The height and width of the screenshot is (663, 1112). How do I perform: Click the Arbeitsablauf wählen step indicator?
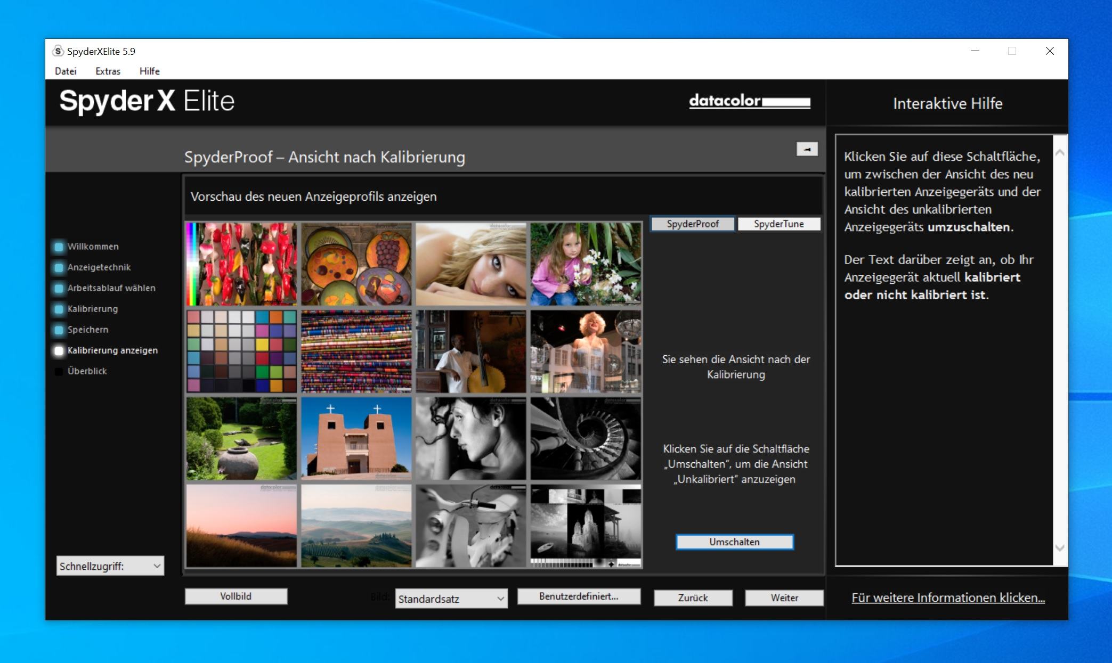(59, 288)
